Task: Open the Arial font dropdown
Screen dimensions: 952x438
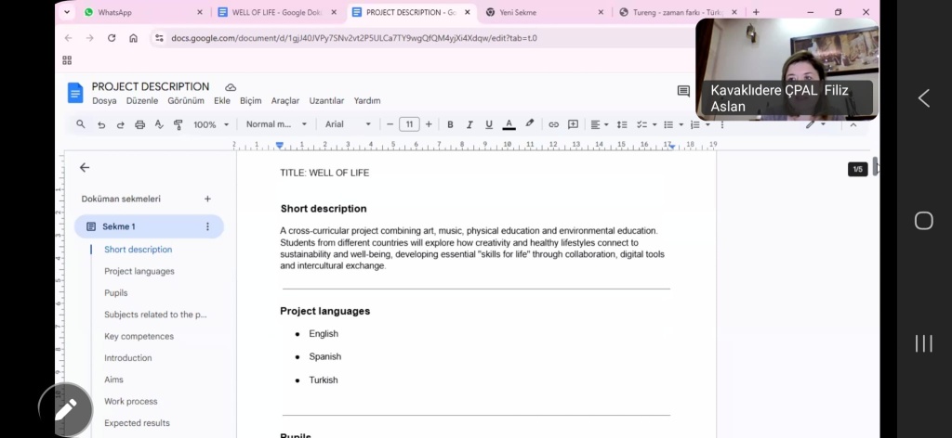Action: [x=348, y=124]
